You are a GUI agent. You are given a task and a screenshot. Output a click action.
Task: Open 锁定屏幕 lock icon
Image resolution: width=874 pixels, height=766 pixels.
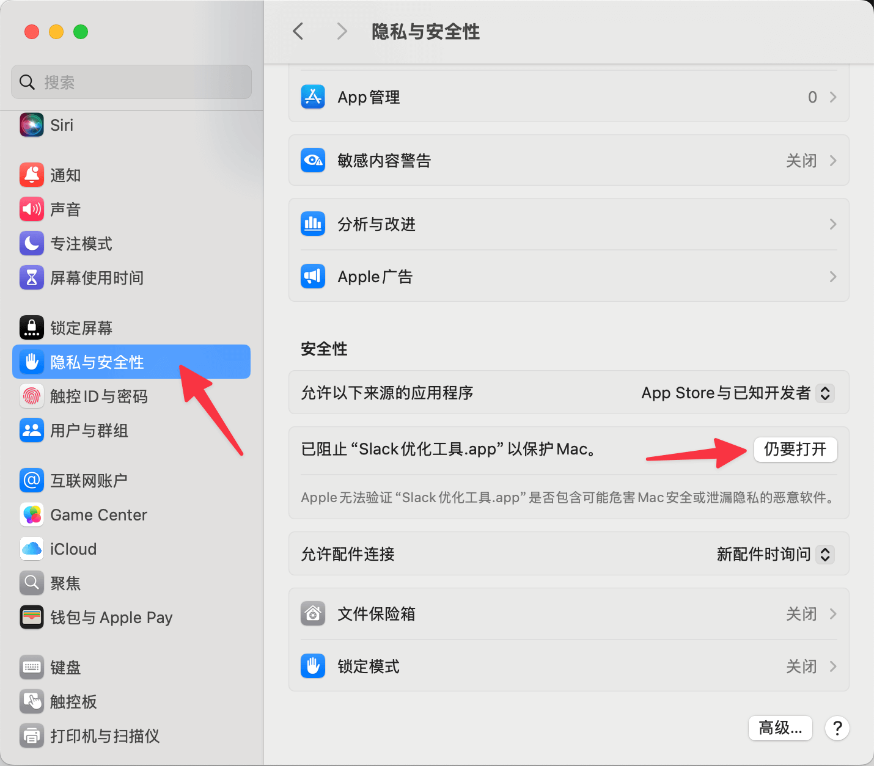[x=32, y=328]
